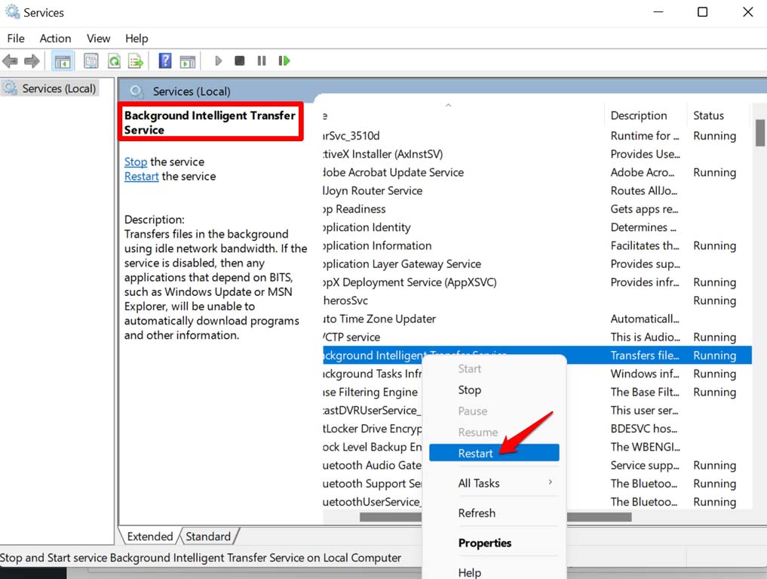Image resolution: width=767 pixels, height=579 pixels.
Task: Open the Properties toolbar icon
Action: pos(91,61)
